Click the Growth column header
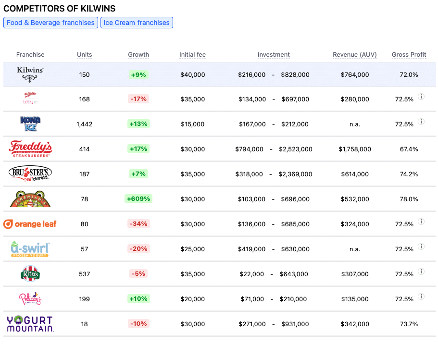This screenshot has width=438, height=344. [x=138, y=54]
